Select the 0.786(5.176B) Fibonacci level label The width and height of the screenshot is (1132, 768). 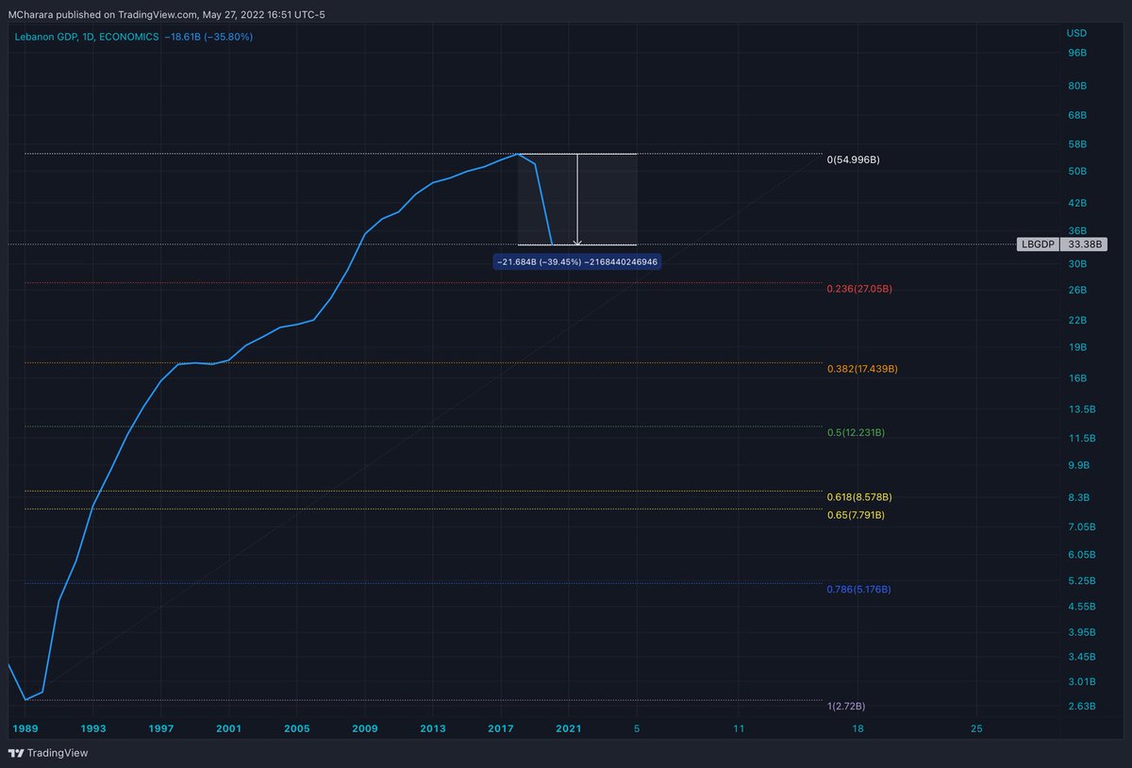(858, 590)
